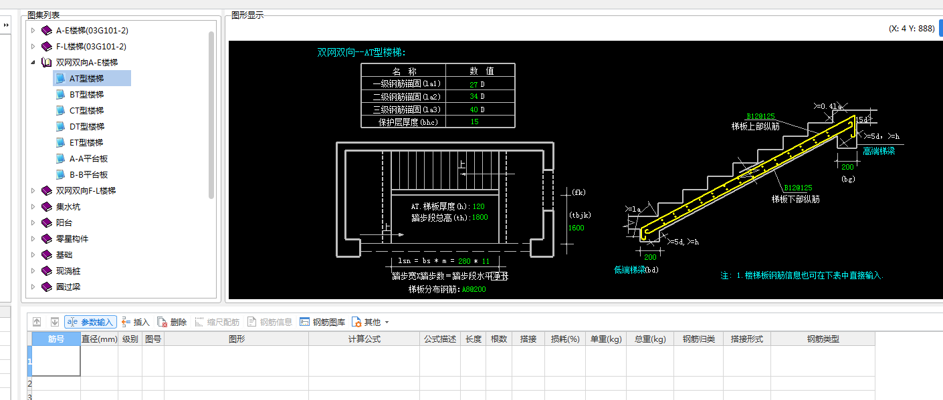
Task: Expand the F-L楼梯(03G101-2) tree node
Action: tap(33, 47)
